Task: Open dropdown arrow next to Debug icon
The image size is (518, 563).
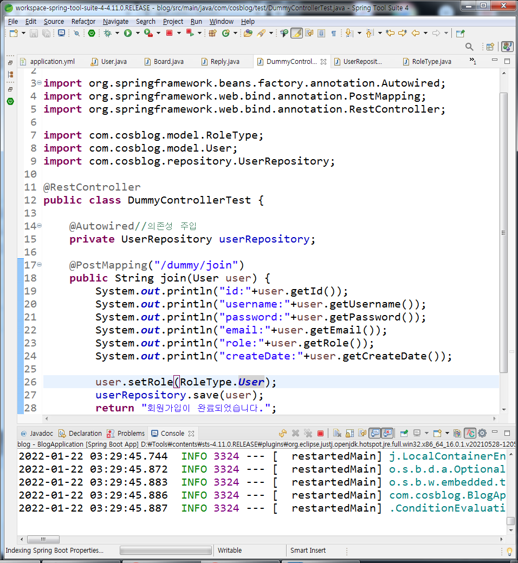Action: point(117,33)
